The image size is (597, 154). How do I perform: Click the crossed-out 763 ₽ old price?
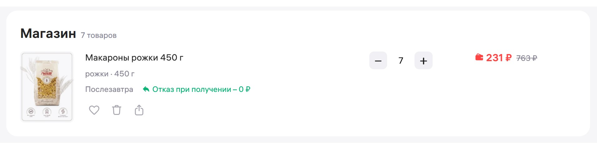(x=527, y=58)
